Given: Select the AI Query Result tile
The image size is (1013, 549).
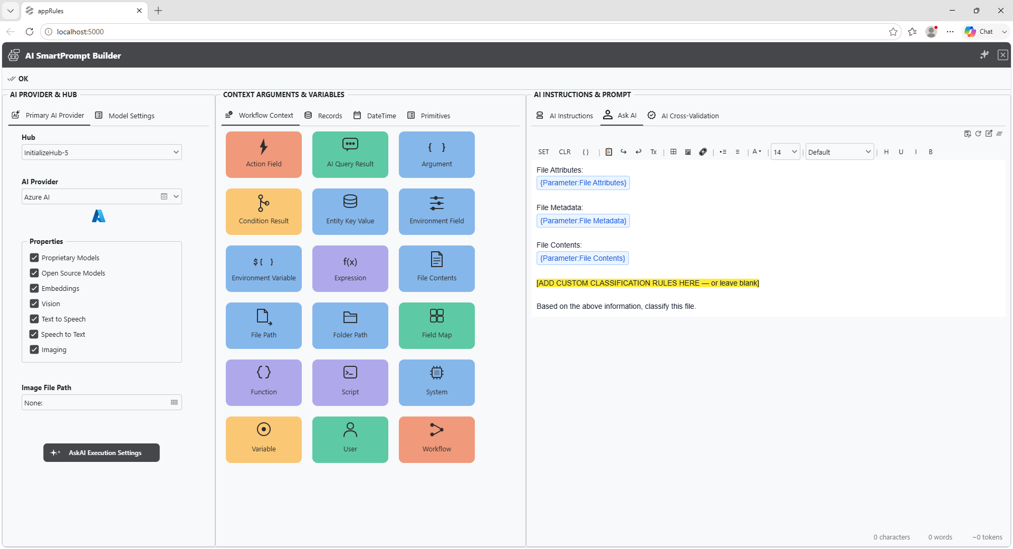Looking at the screenshot, I should (350, 155).
